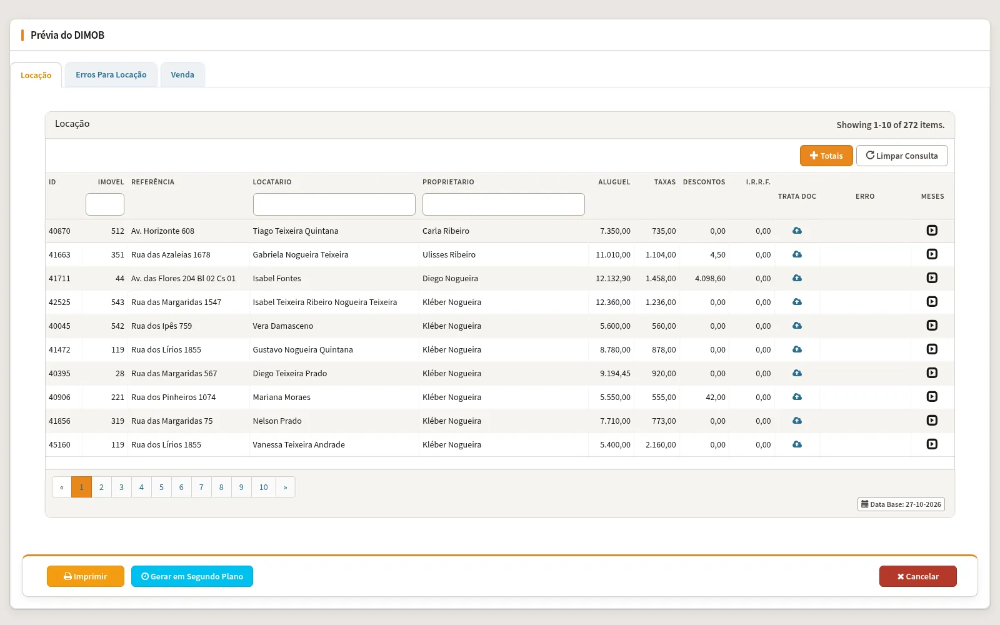Click next page arrow in pagination
1000x625 pixels.
click(286, 487)
